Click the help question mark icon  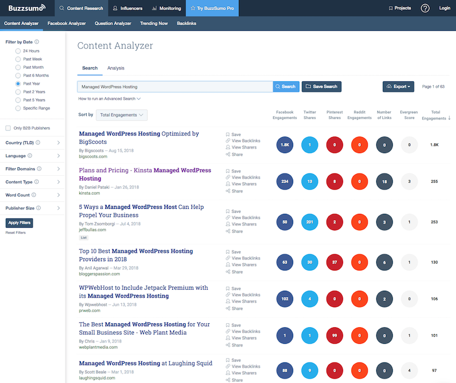tap(425, 8)
